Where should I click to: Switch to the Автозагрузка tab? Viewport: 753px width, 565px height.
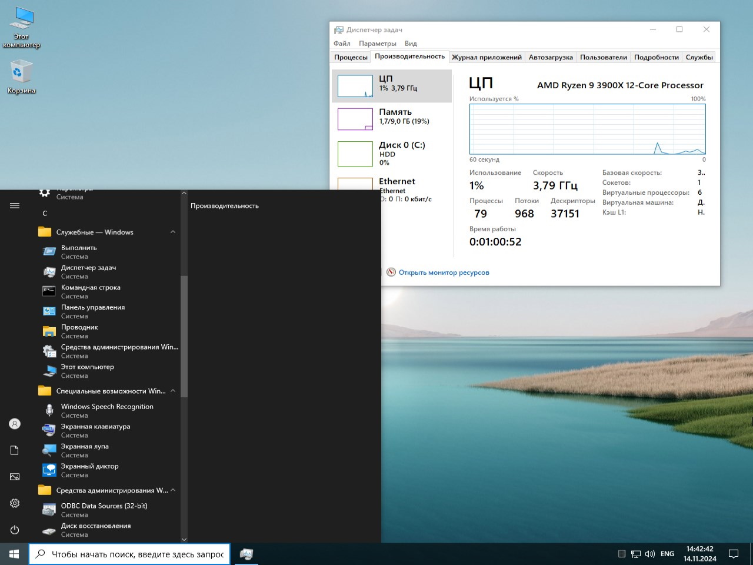pyautogui.click(x=550, y=57)
